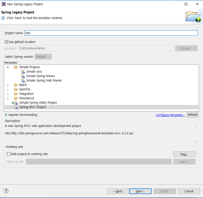
Task: Click the green download arrow legend icon
Action: click(x=6, y=115)
